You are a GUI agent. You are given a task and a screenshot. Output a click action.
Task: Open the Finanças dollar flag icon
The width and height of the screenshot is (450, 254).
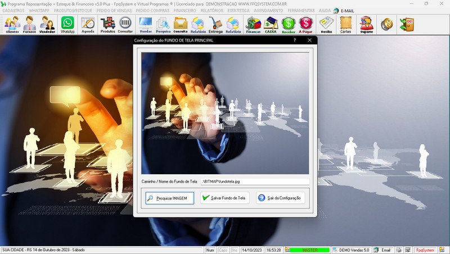[253, 25]
